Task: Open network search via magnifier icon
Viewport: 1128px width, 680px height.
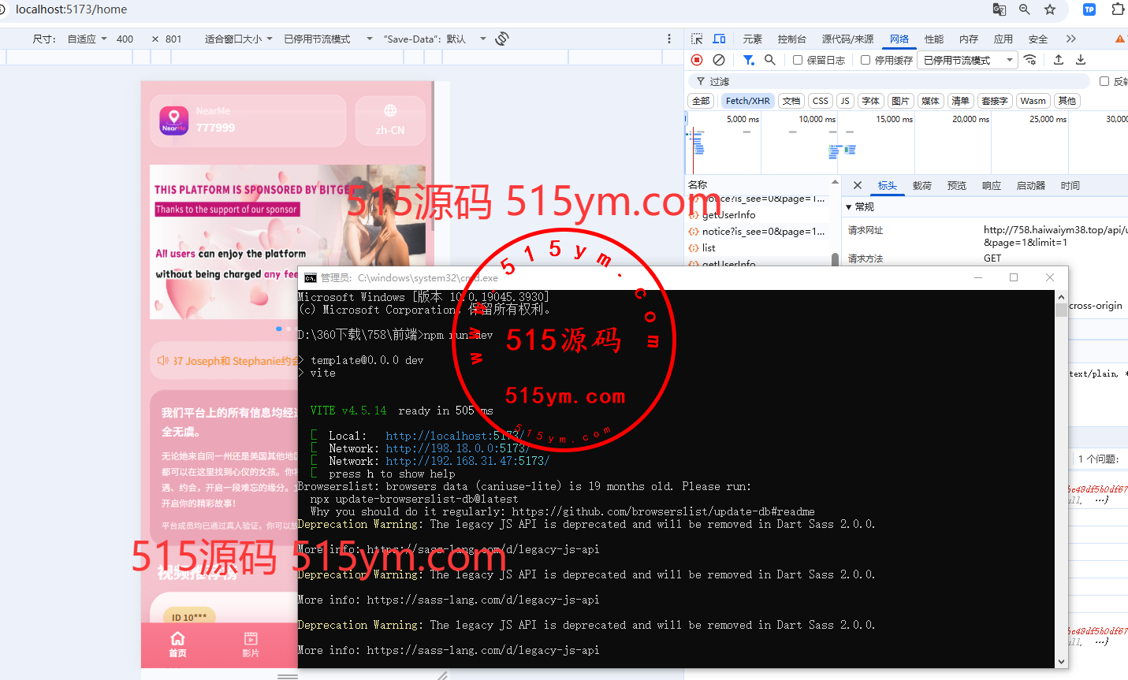Action: click(770, 60)
